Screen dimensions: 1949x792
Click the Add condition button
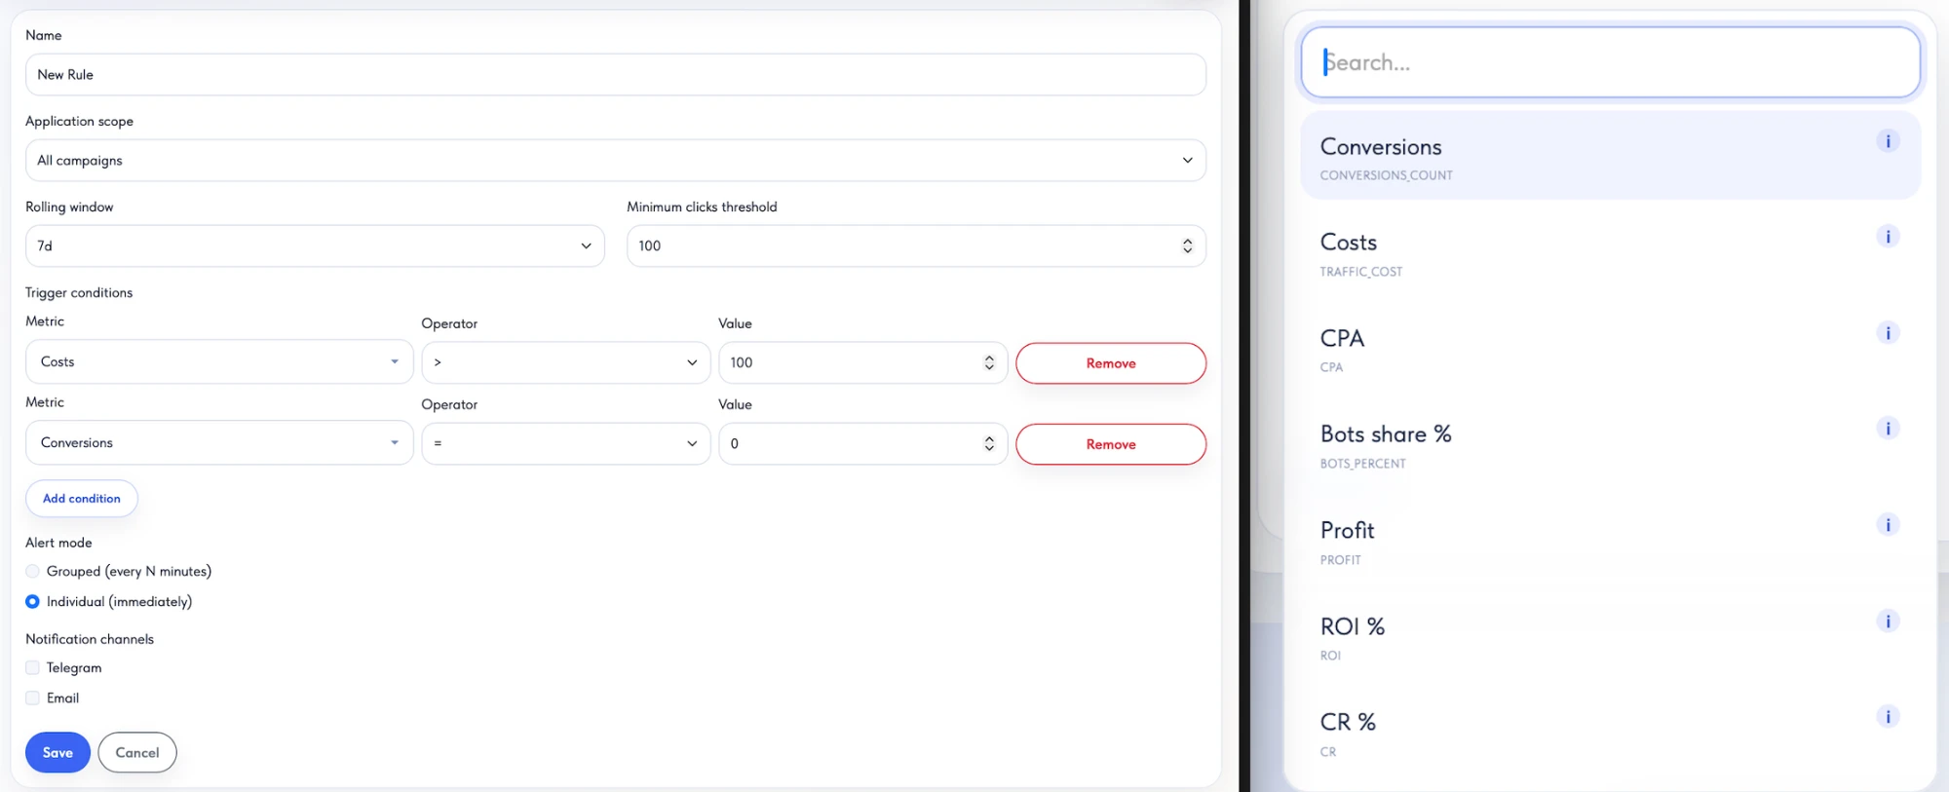click(x=82, y=498)
